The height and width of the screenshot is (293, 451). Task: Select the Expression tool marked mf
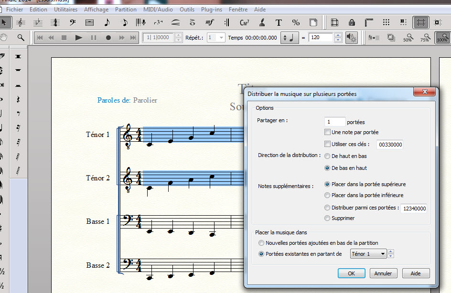[x=209, y=22]
